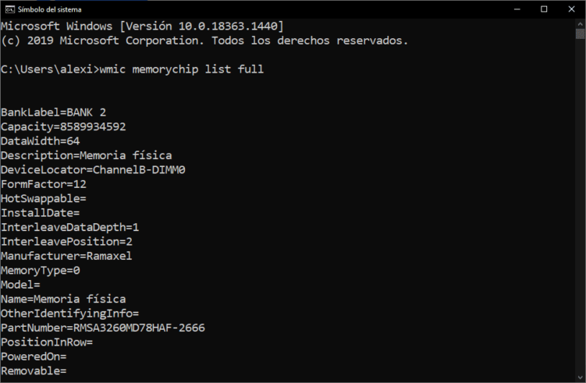Click the vertical scrollbar thumb

(580, 34)
